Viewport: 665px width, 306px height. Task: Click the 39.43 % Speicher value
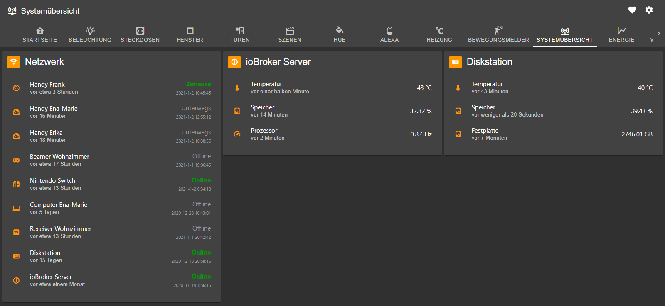click(642, 111)
